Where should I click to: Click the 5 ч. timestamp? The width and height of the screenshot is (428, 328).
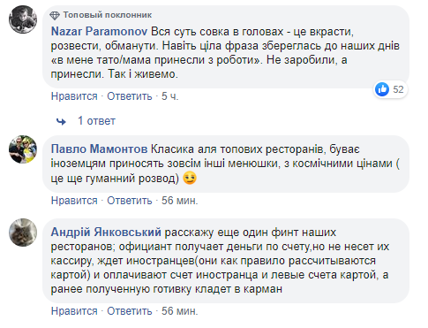169,96
